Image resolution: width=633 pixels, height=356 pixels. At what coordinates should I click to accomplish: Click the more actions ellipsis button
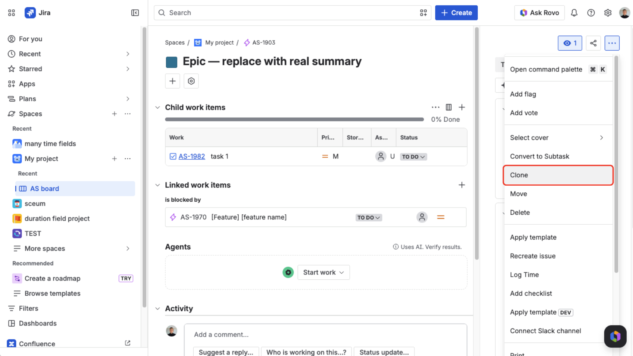[x=612, y=43]
